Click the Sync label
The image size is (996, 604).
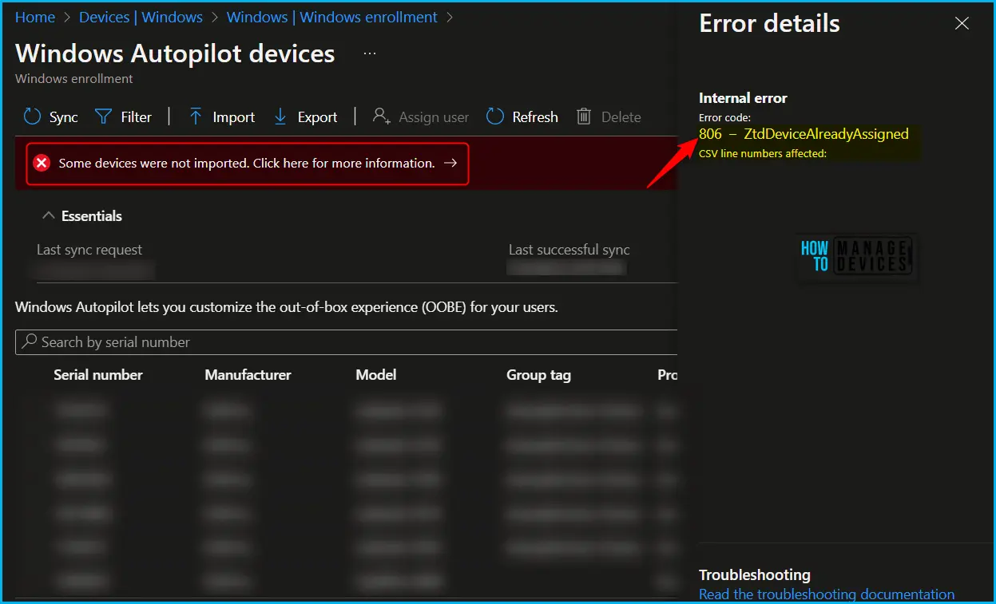coord(64,117)
